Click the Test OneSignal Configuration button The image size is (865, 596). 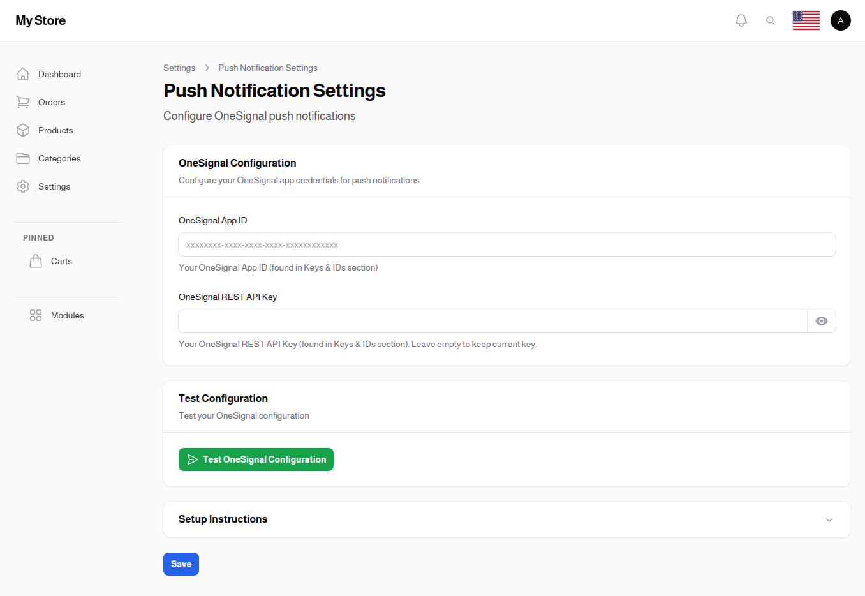pyautogui.click(x=256, y=459)
